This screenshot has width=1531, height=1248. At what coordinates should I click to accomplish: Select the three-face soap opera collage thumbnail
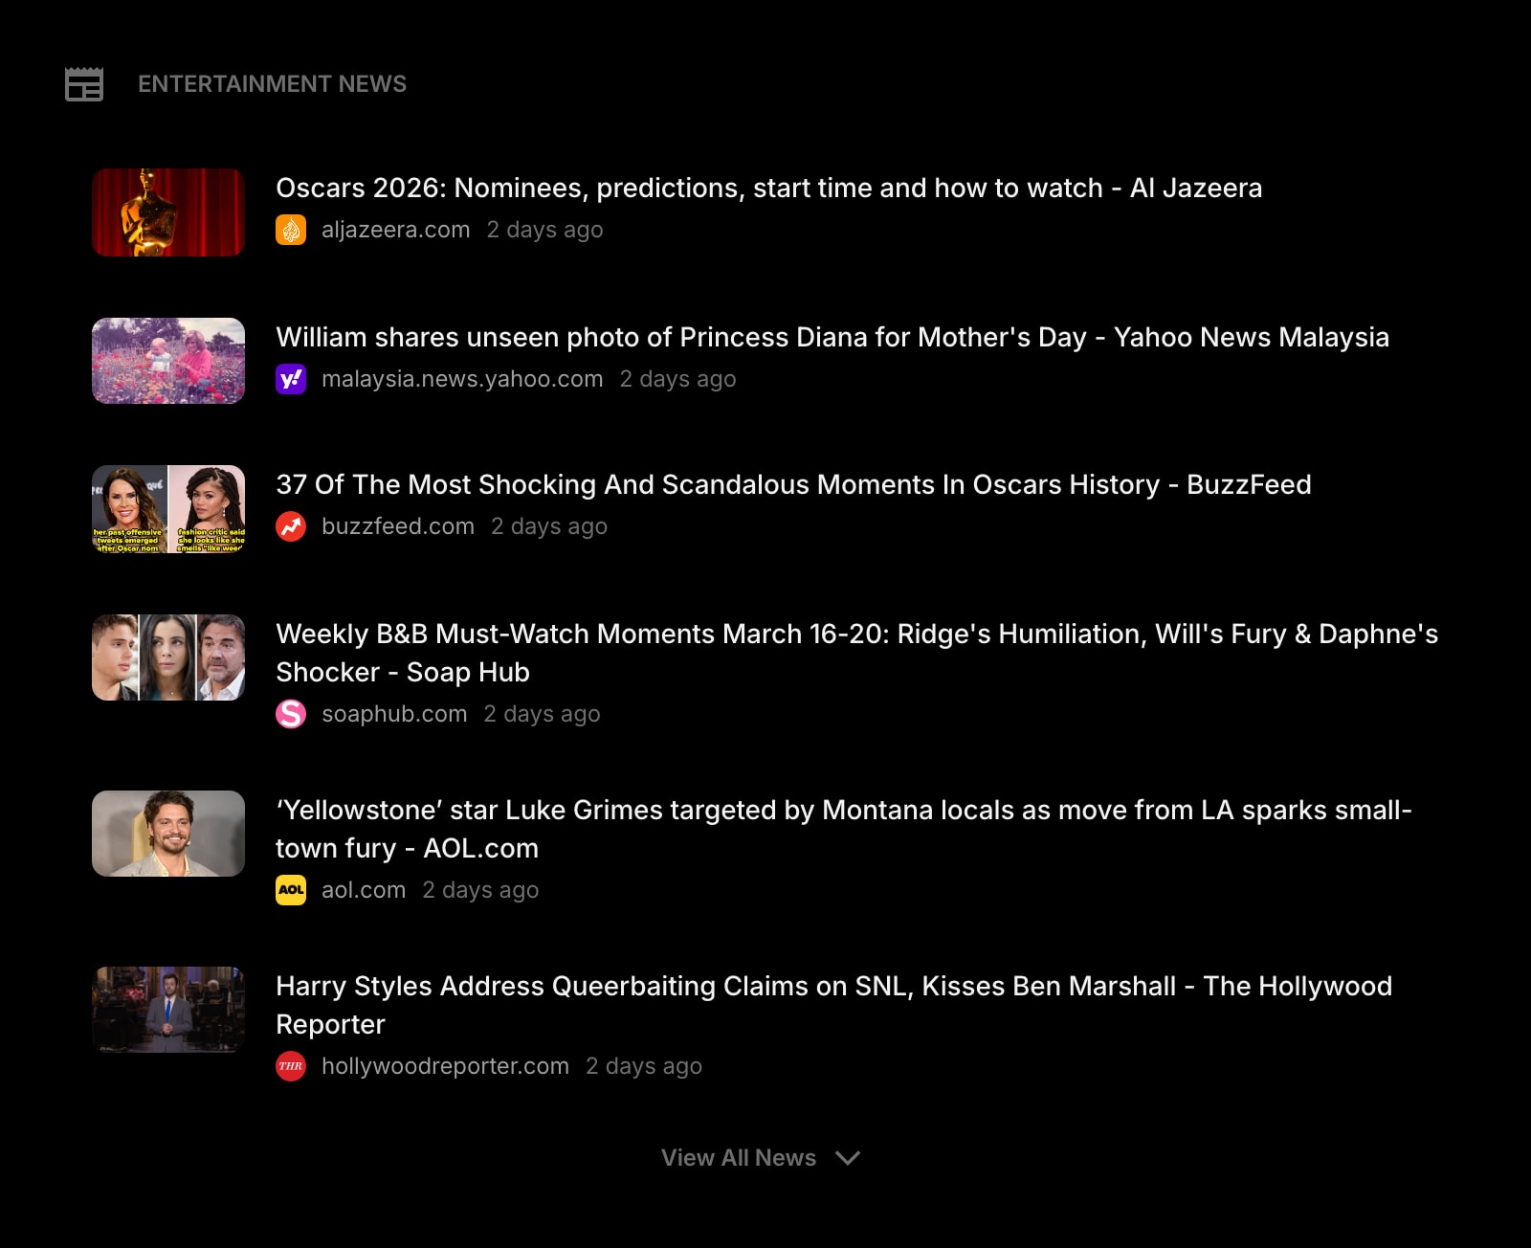click(x=168, y=657)
